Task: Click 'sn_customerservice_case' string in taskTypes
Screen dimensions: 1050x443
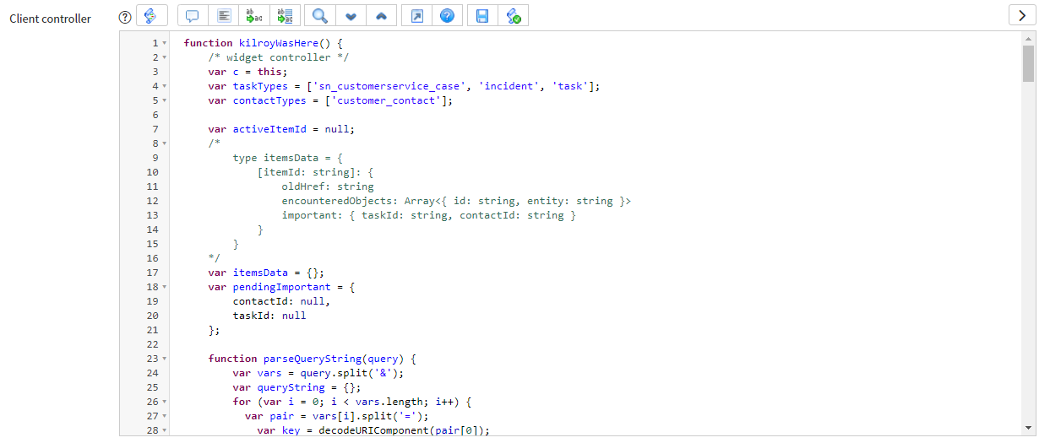Action: click(388, 86)
